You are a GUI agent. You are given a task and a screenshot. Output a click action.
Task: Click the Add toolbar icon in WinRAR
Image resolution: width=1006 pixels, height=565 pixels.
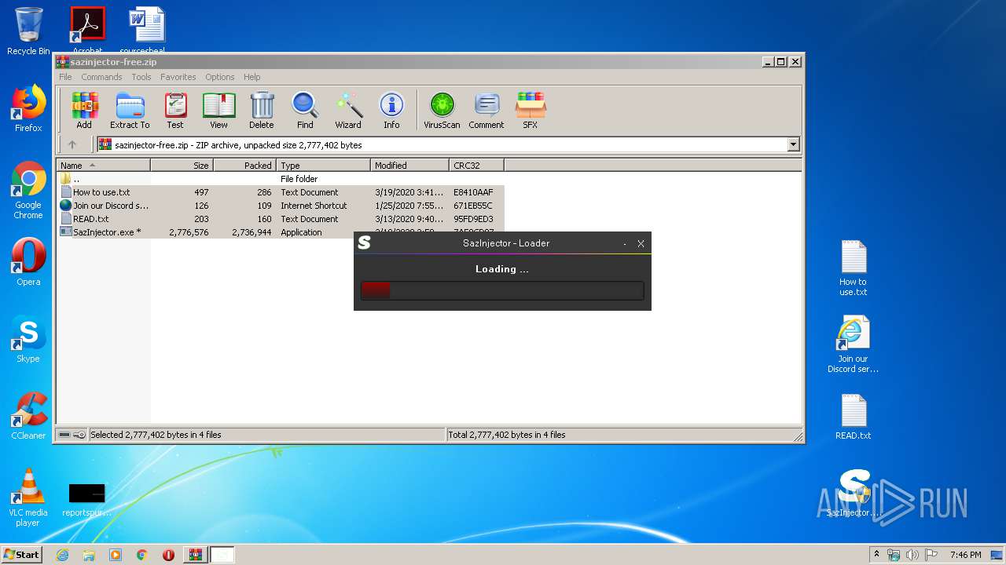point(84,110)
